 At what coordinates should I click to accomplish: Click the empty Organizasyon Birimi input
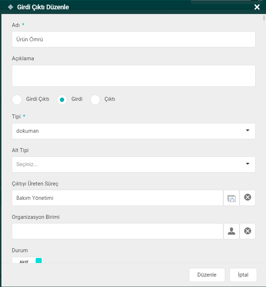pos(117,231)
